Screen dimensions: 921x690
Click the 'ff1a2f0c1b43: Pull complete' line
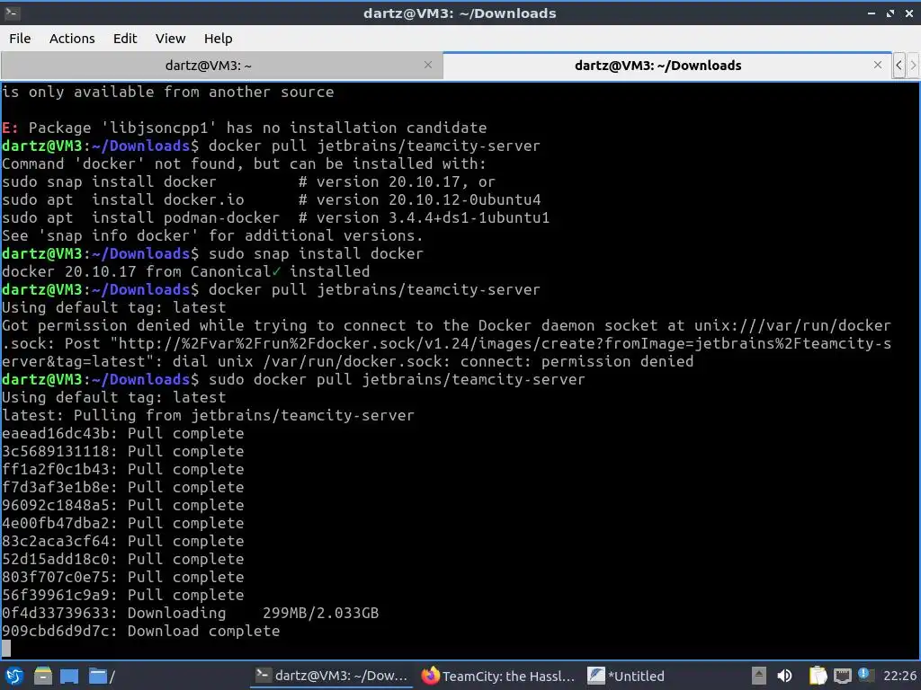click(122, 469)
